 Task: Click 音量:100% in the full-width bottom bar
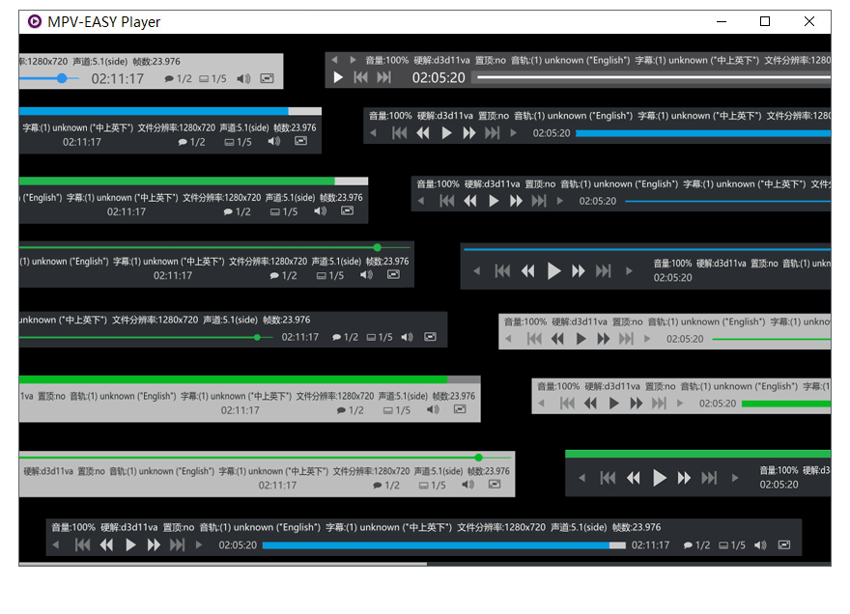(x=73, y=527)
